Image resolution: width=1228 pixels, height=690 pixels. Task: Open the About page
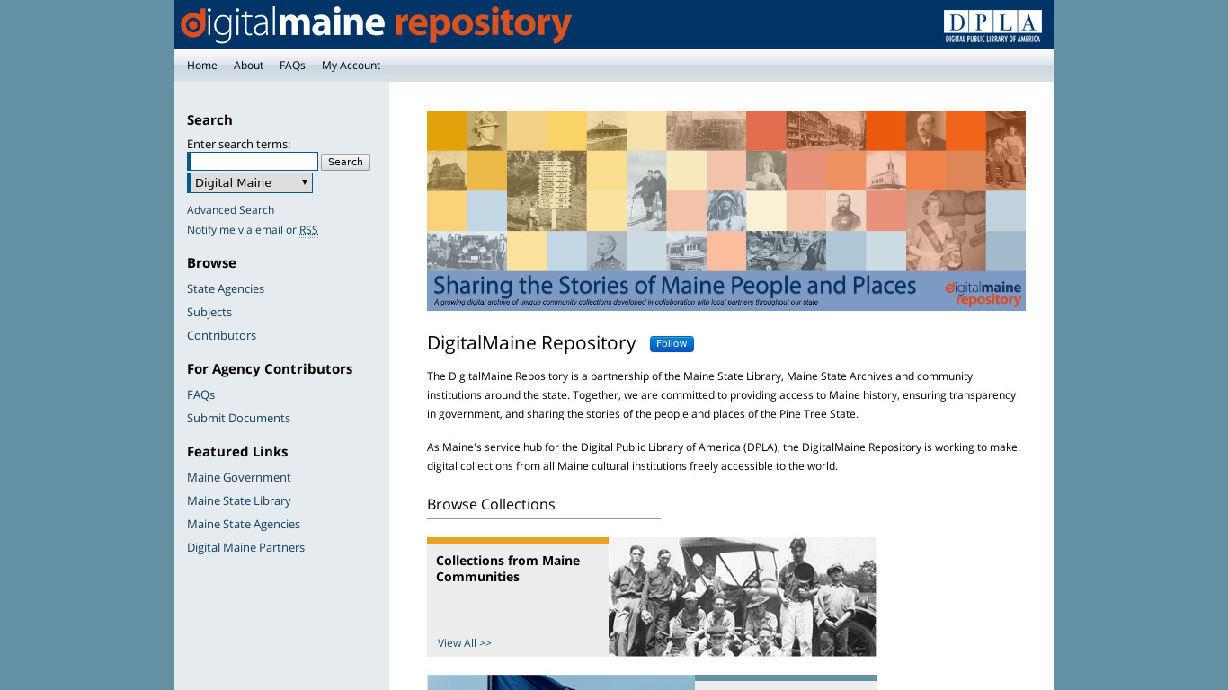(248, 66)
